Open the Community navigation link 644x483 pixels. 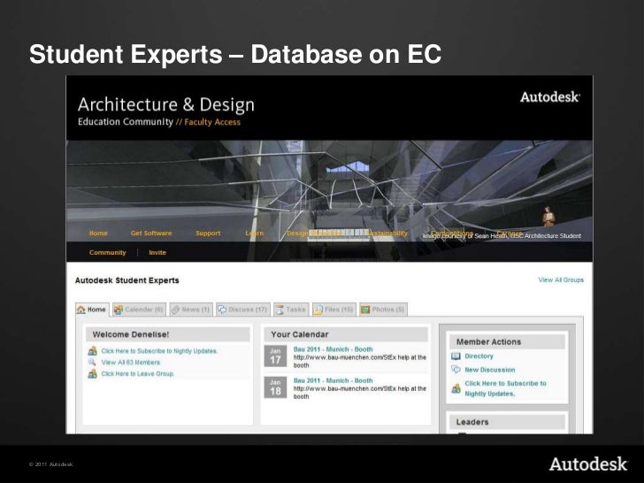click(x=108, y=253)
